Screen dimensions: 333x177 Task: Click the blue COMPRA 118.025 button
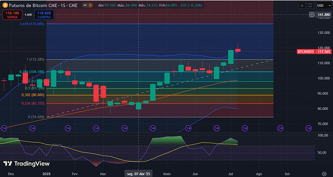[x=44, y=15]
